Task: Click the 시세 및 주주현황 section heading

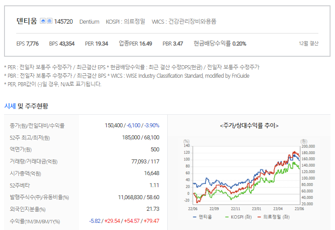Action: point(26,106)
